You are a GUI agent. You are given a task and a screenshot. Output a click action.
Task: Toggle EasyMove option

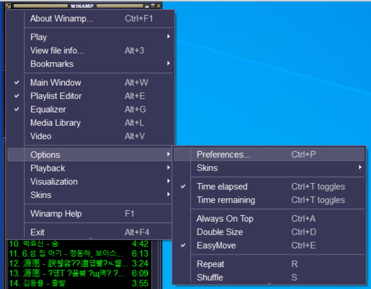(x=269, y=245)
